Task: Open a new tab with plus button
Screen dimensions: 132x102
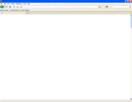Action: click(28, 13)
